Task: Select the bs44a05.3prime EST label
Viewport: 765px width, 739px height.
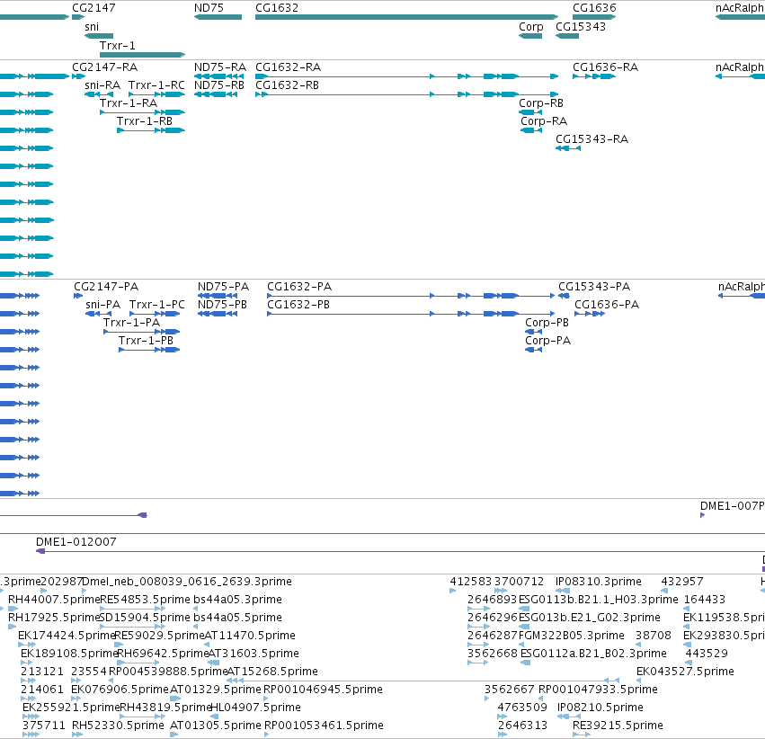Action: point(237,600)
